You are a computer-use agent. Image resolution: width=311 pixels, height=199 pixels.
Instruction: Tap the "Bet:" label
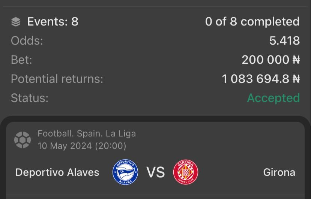(22, 60)
